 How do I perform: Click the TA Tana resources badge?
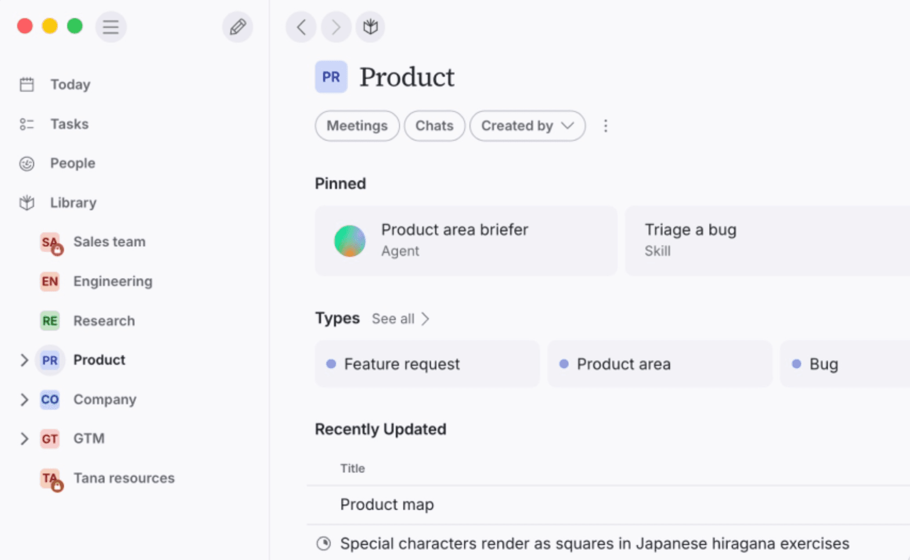point(50,479)
